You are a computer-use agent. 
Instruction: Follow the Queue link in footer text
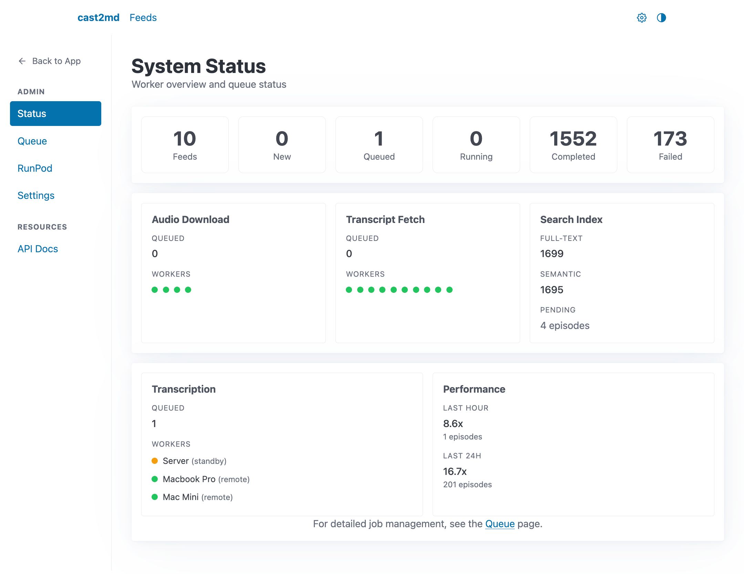pos(499,524)
